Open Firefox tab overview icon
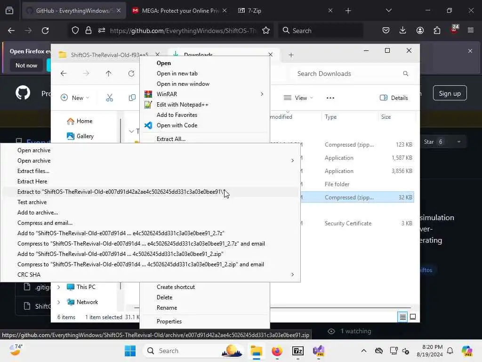 click(9, 11)
